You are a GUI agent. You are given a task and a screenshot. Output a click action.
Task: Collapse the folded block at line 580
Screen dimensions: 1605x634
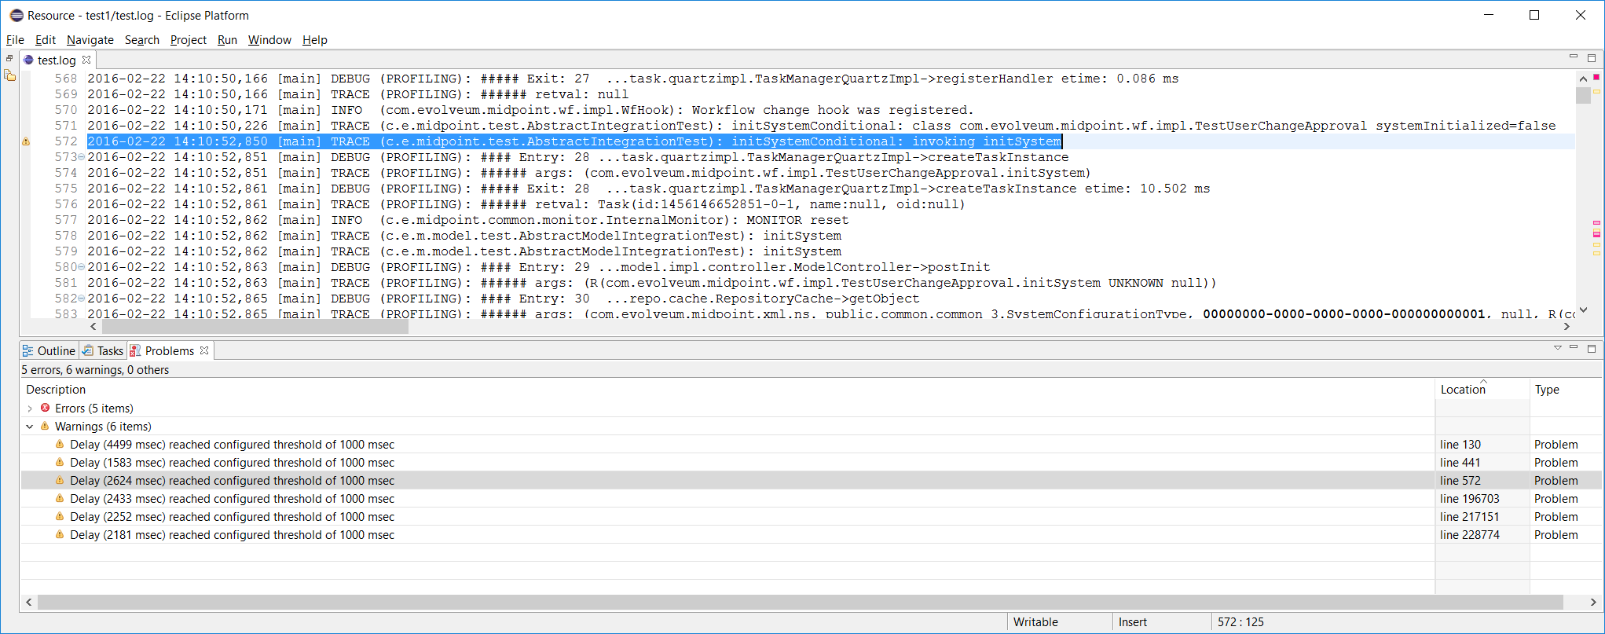point(82,267)
